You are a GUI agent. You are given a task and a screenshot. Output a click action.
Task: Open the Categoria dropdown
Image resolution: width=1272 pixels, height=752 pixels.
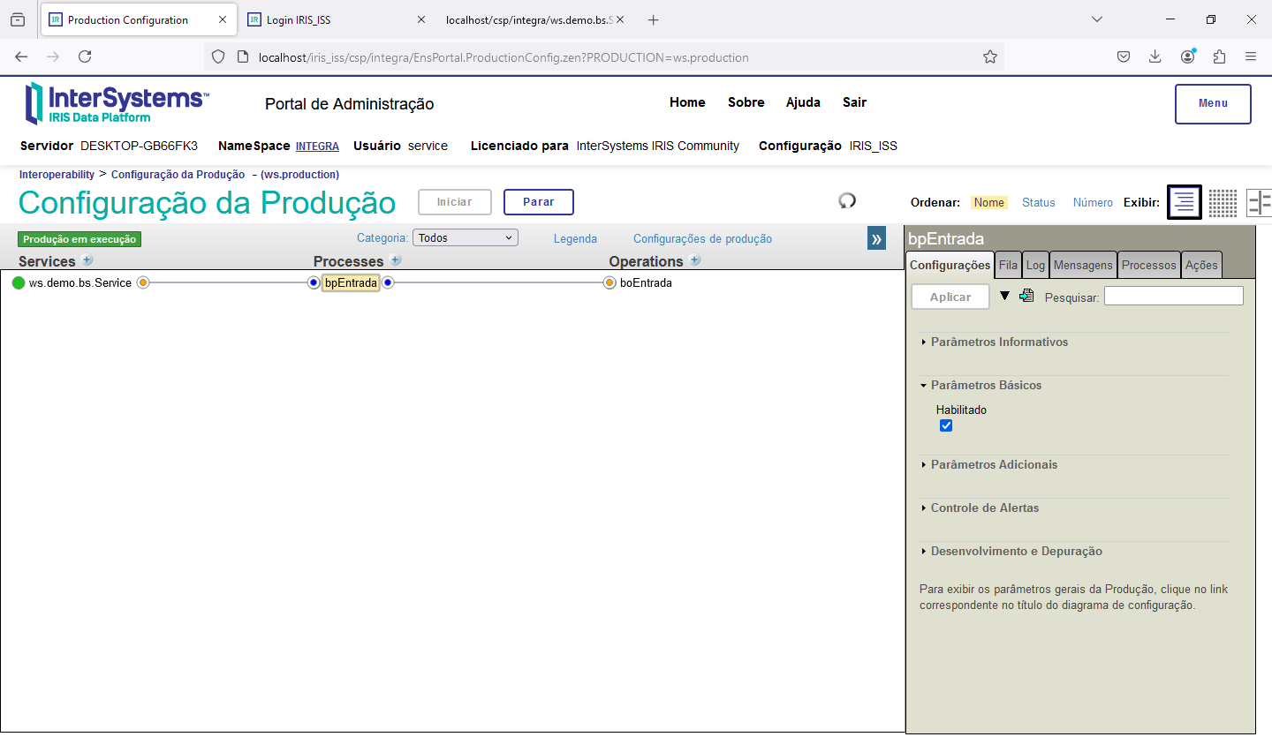coord(465,238)
